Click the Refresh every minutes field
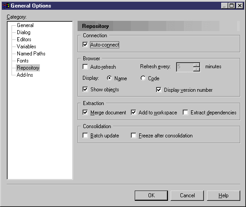 185,67
